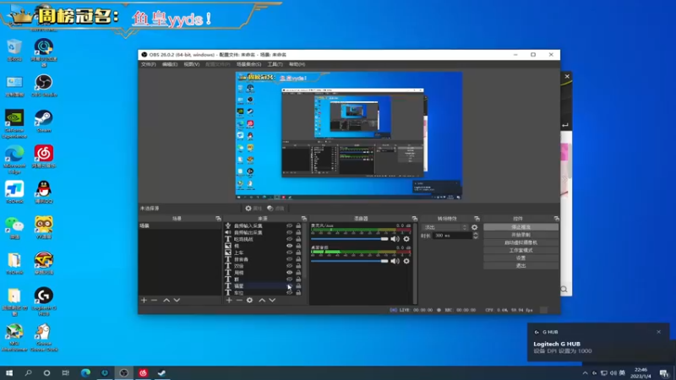Move the scene up in Scenes panel
Screen dimensions: 676x380
[166, 300]
